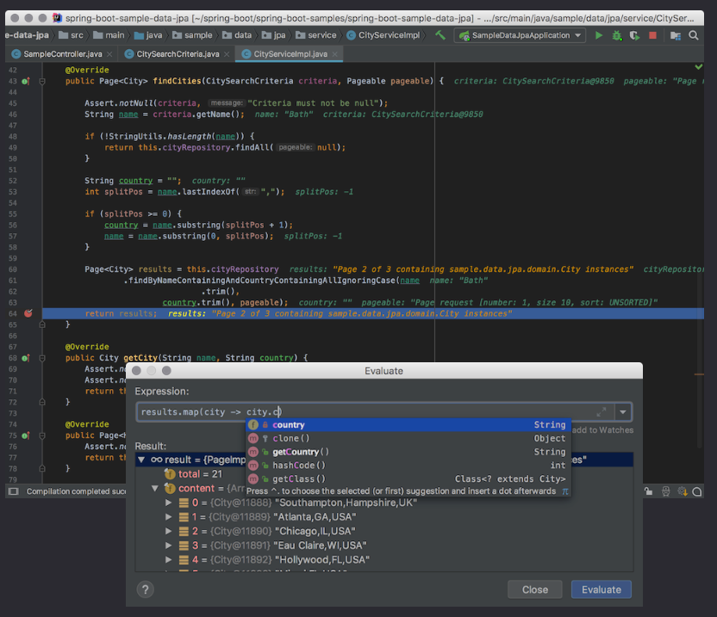Run with coverage icon in toolbar
This screenshot has height=617, width=717.
click(x=634, y=35)
